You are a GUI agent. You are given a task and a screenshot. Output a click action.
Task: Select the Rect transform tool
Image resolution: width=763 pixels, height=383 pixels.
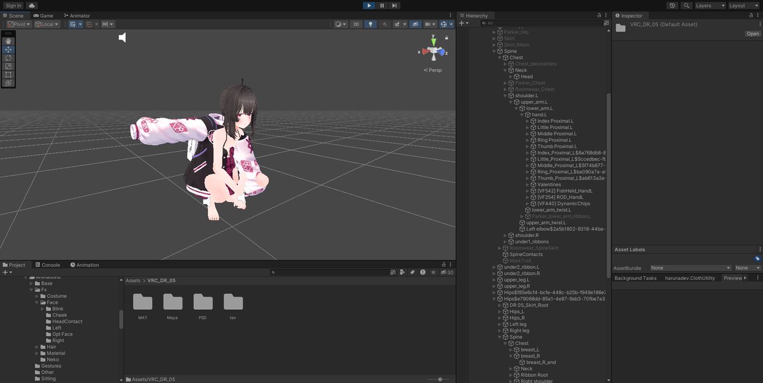[8, 74]
